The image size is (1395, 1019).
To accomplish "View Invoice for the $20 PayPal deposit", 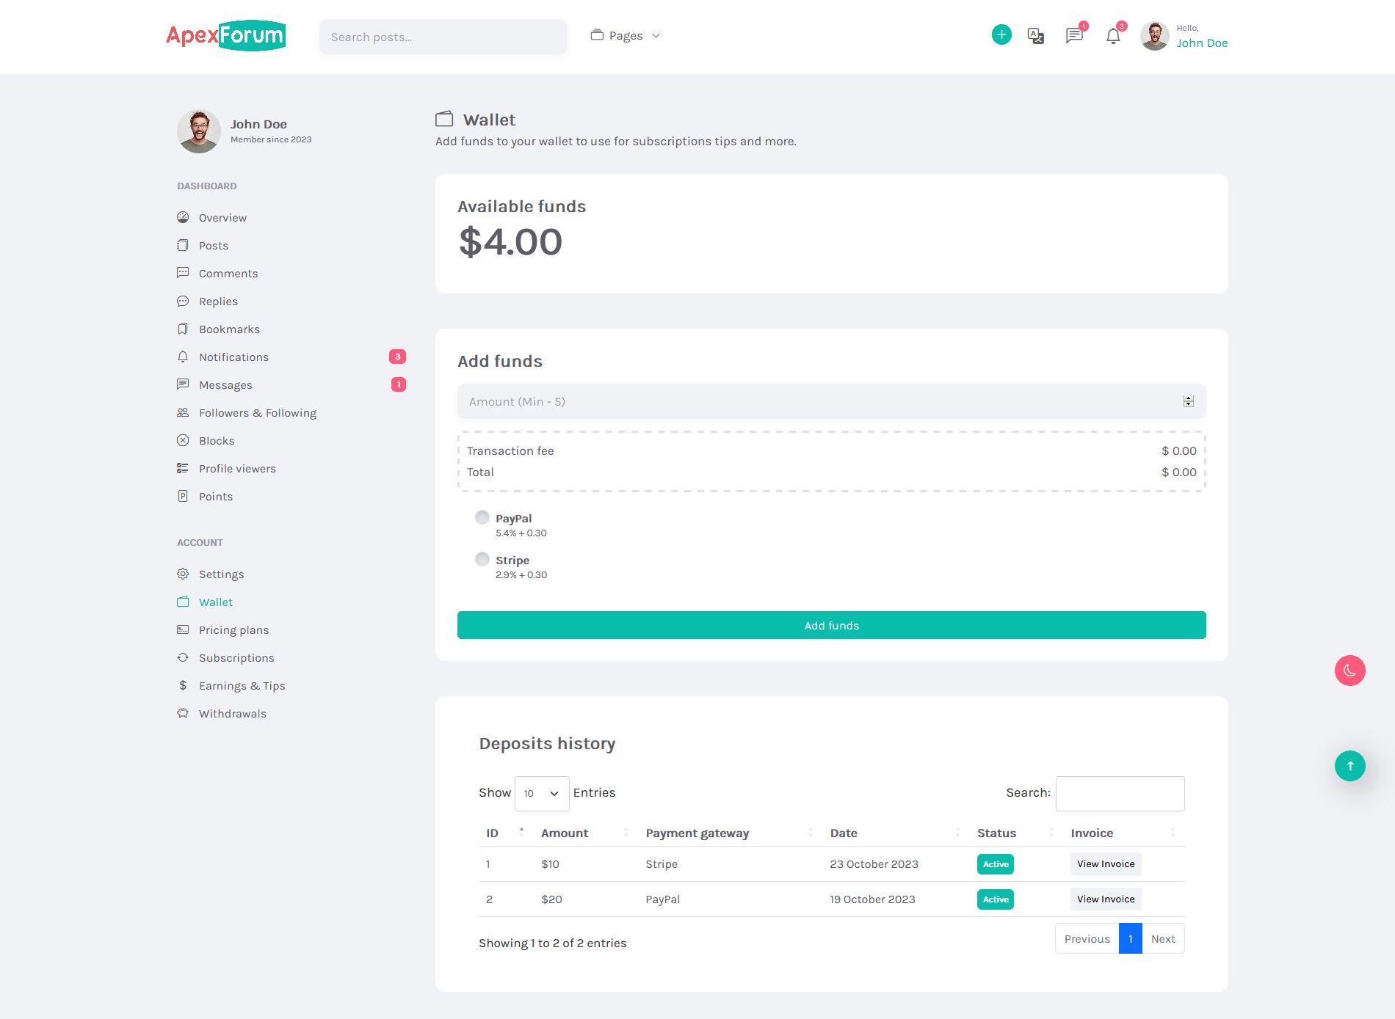I will 1106,899.
